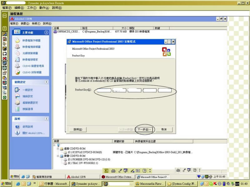
Task: Open pcAnywhere 編輯(E) menu
Action: (19, 8)
